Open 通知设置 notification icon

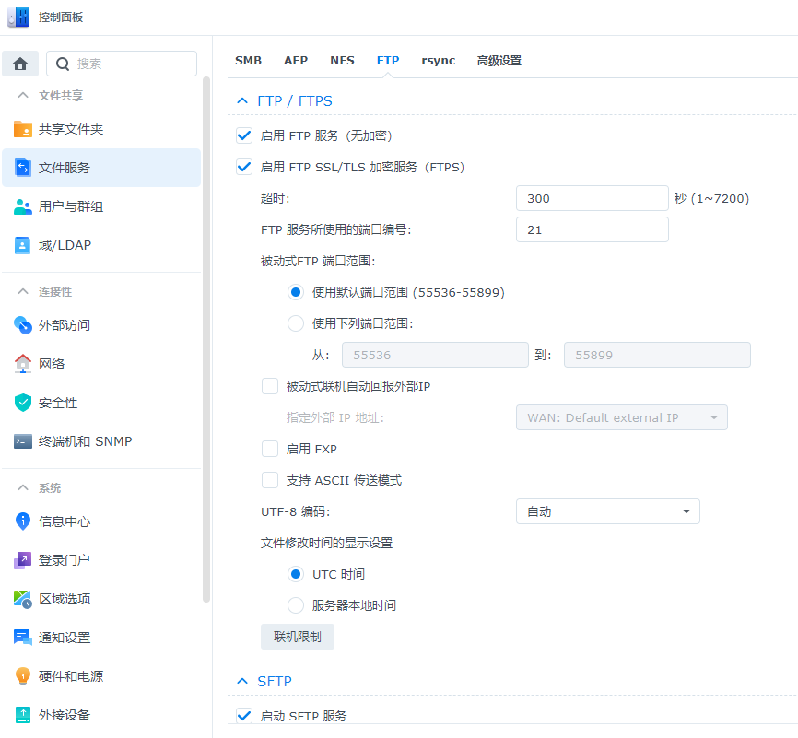click(23, 638)
